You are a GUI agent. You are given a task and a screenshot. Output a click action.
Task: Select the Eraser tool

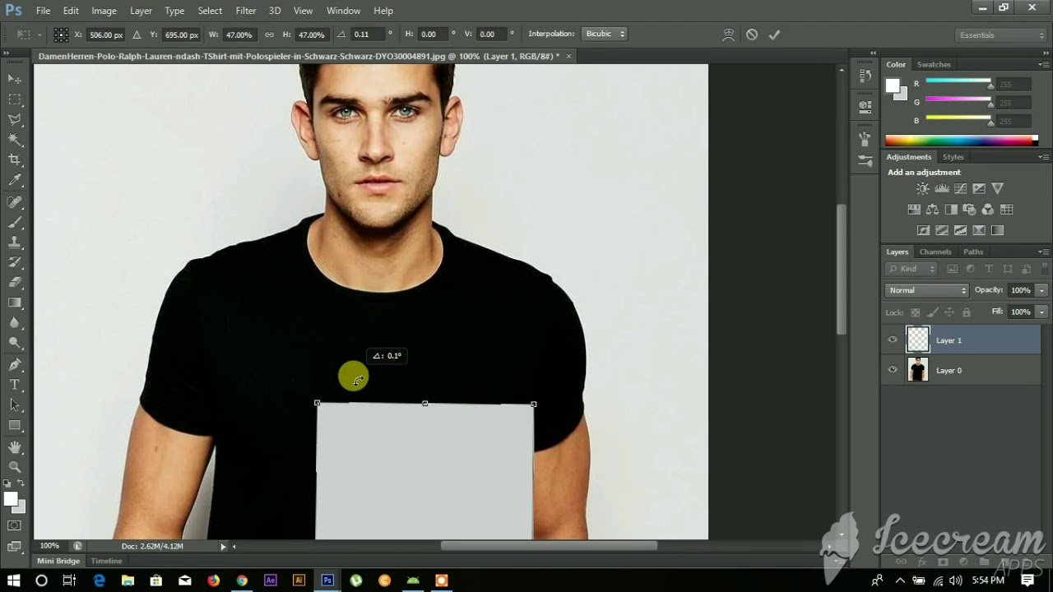click(x=15, y=282)
